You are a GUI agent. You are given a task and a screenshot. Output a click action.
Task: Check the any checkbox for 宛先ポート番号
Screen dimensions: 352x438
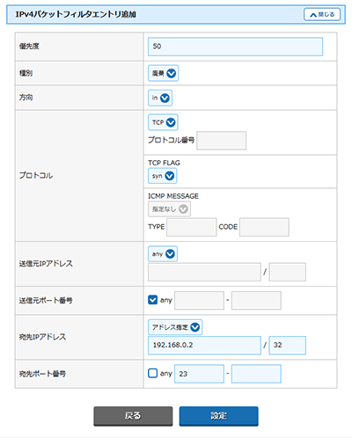tap(152, 373)
